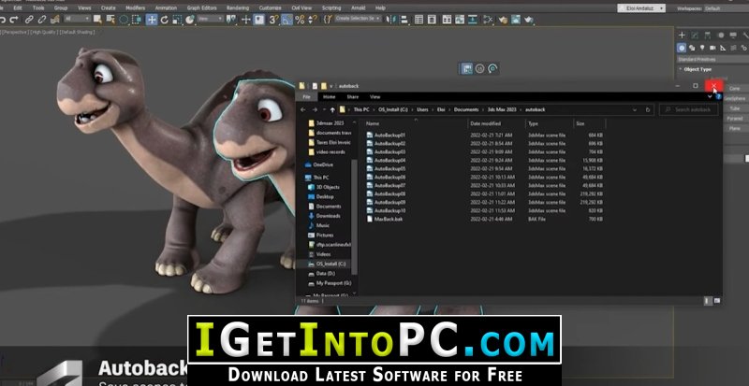Select Downloads in Explorer sidebar

328,216
